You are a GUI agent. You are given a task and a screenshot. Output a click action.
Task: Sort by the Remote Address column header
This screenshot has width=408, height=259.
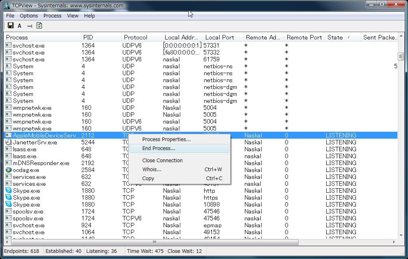coord(264,37)
